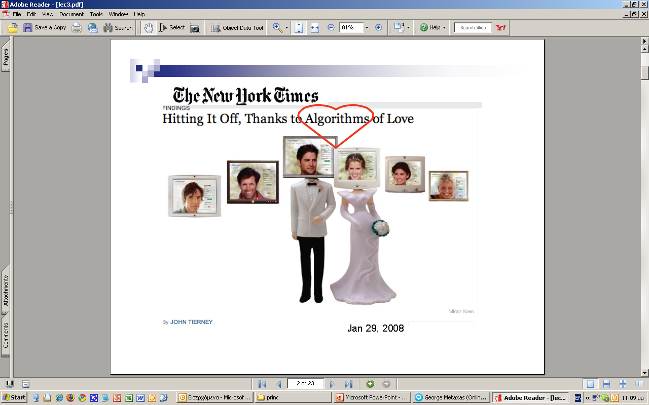Click the vertical scrollbar thumb
649x405 pixels.
coord(645,73)
